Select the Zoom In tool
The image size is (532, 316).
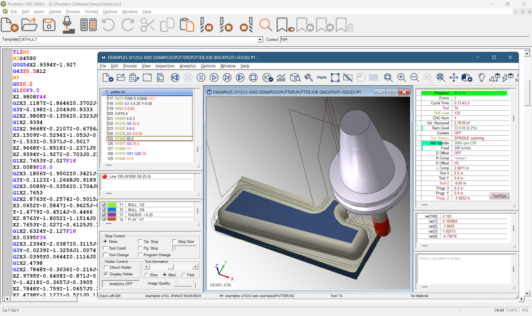[x=401, y=78]
